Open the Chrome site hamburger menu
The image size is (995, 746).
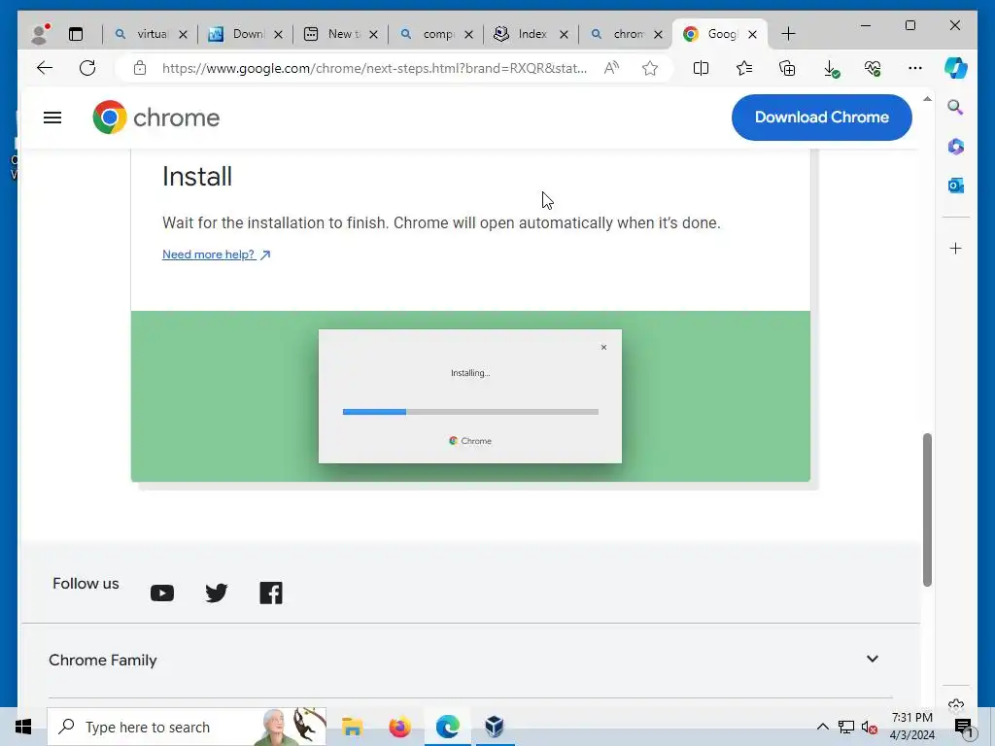[52, 118]
